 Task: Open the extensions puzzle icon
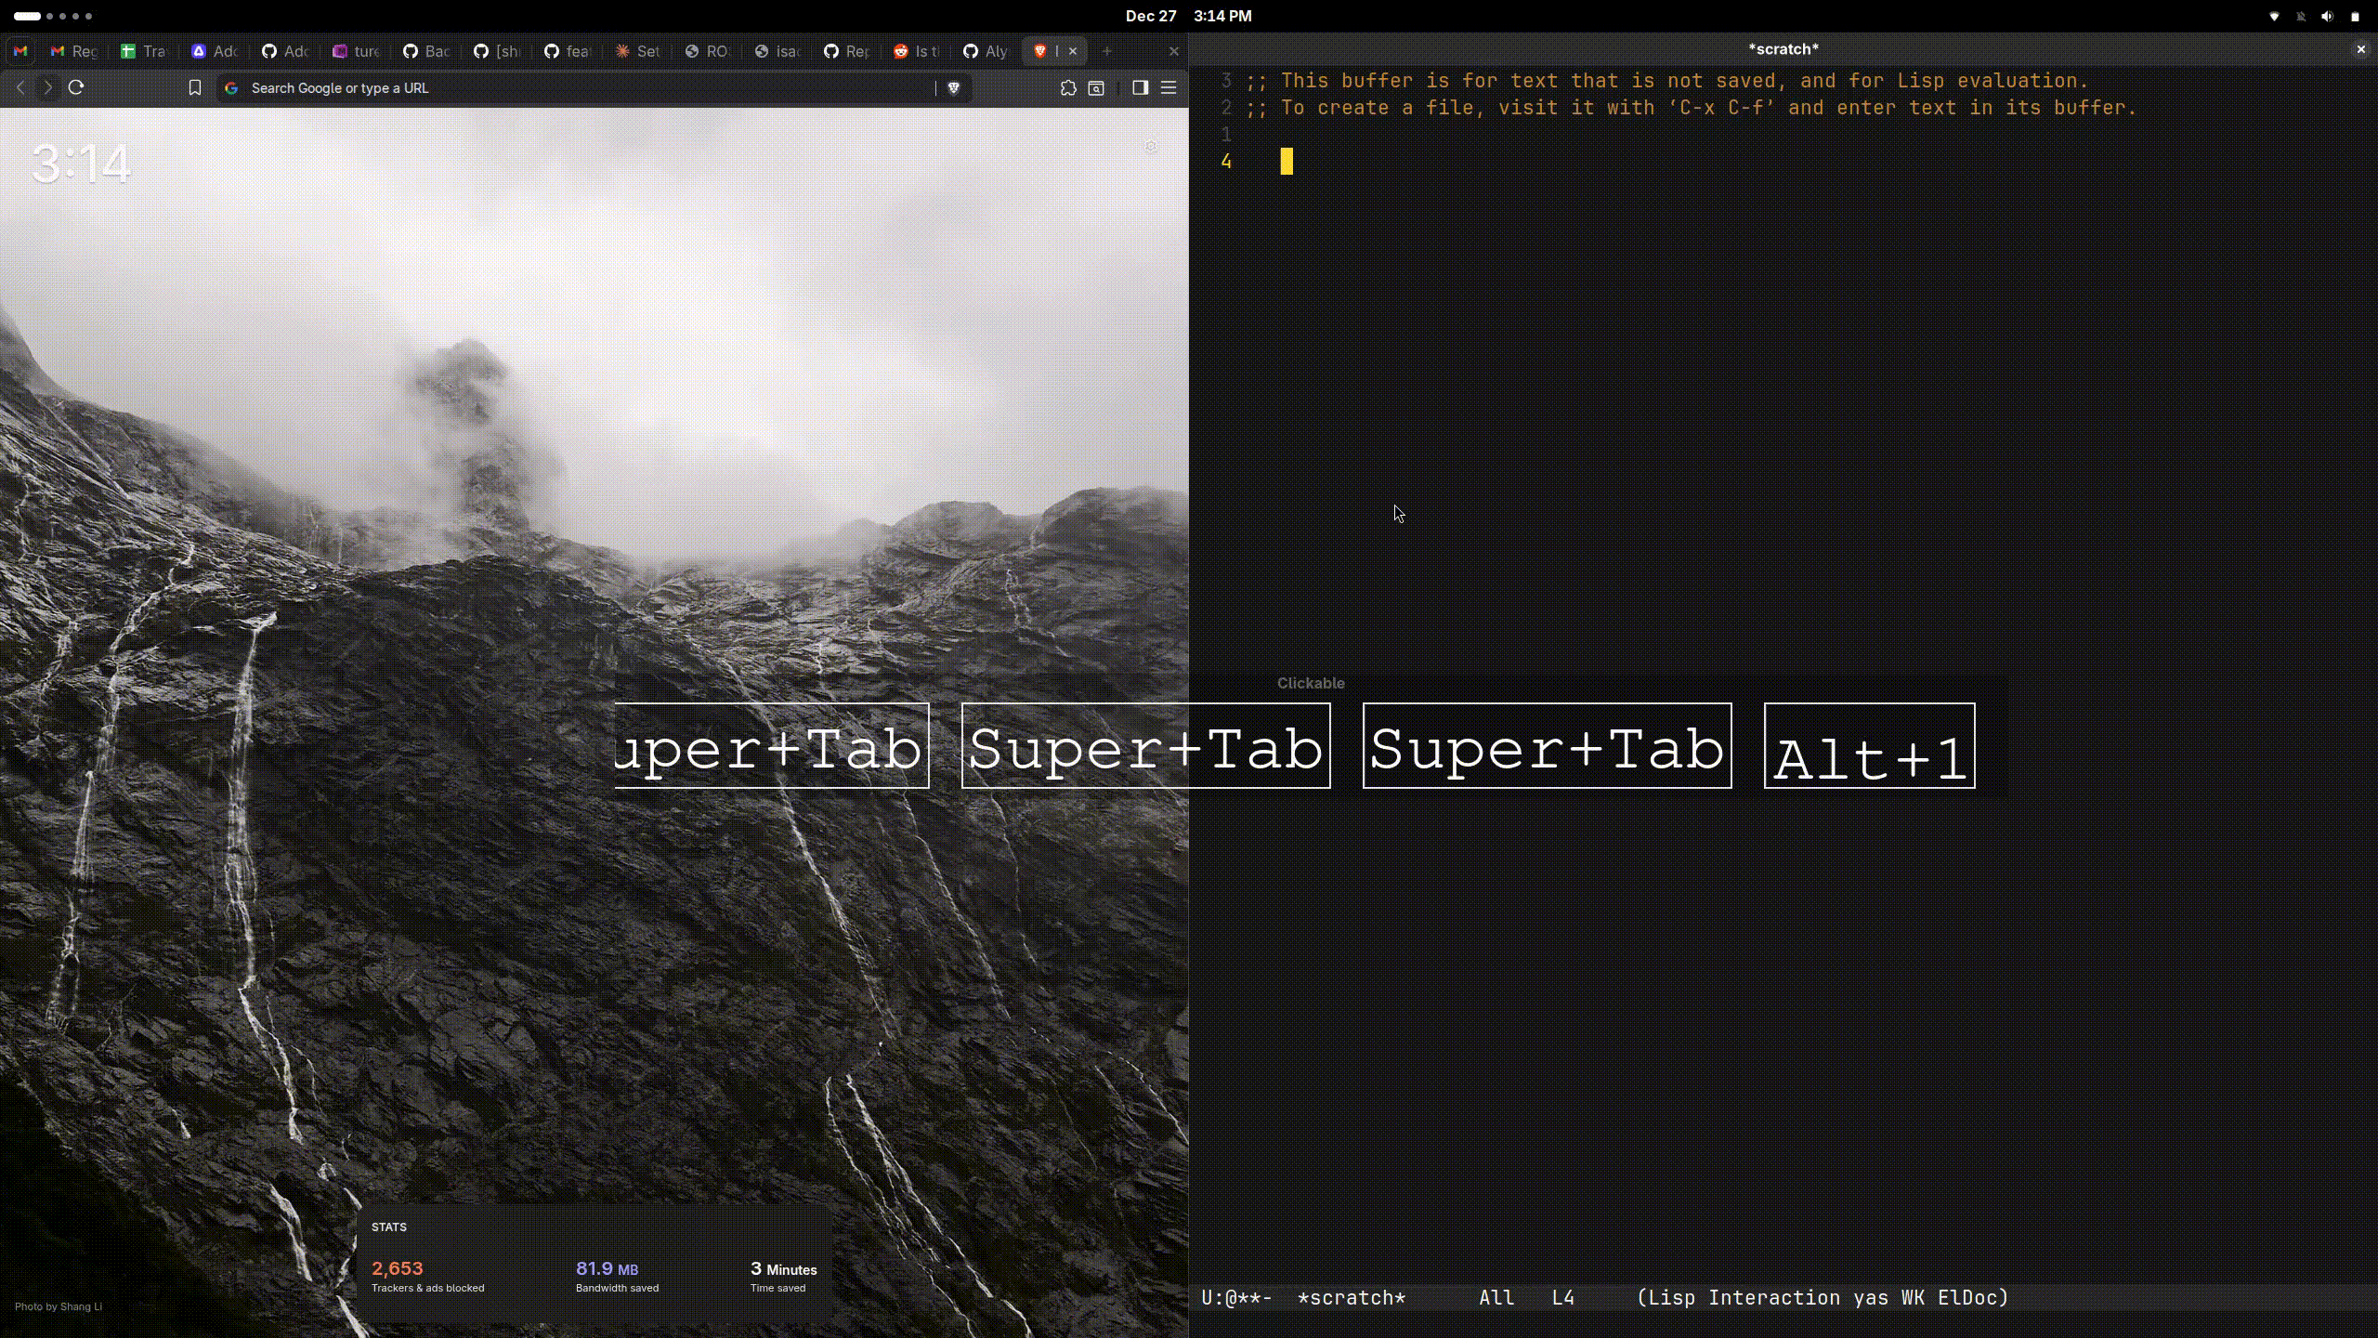pyautogui.click(x=1068, y=87)
